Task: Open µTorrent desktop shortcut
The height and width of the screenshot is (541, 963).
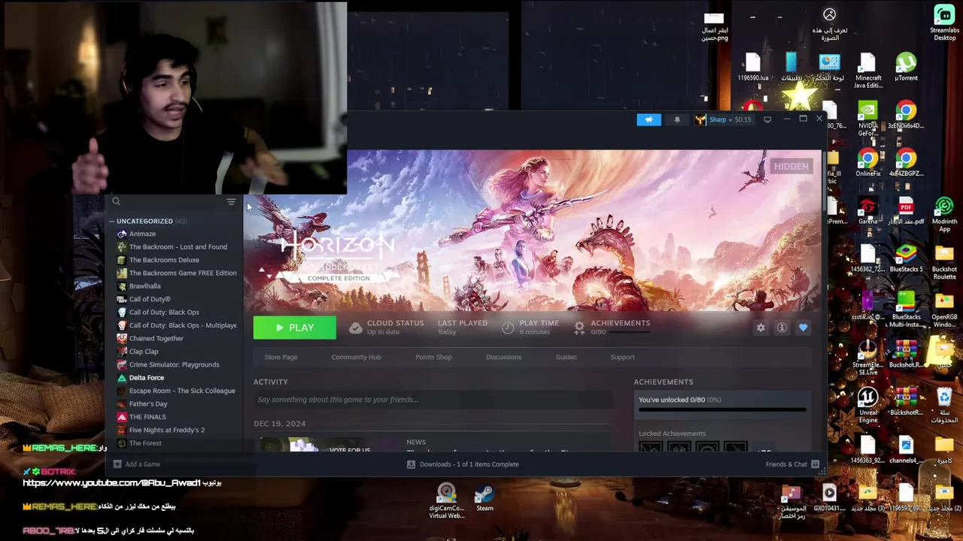Action: (906, 68)
